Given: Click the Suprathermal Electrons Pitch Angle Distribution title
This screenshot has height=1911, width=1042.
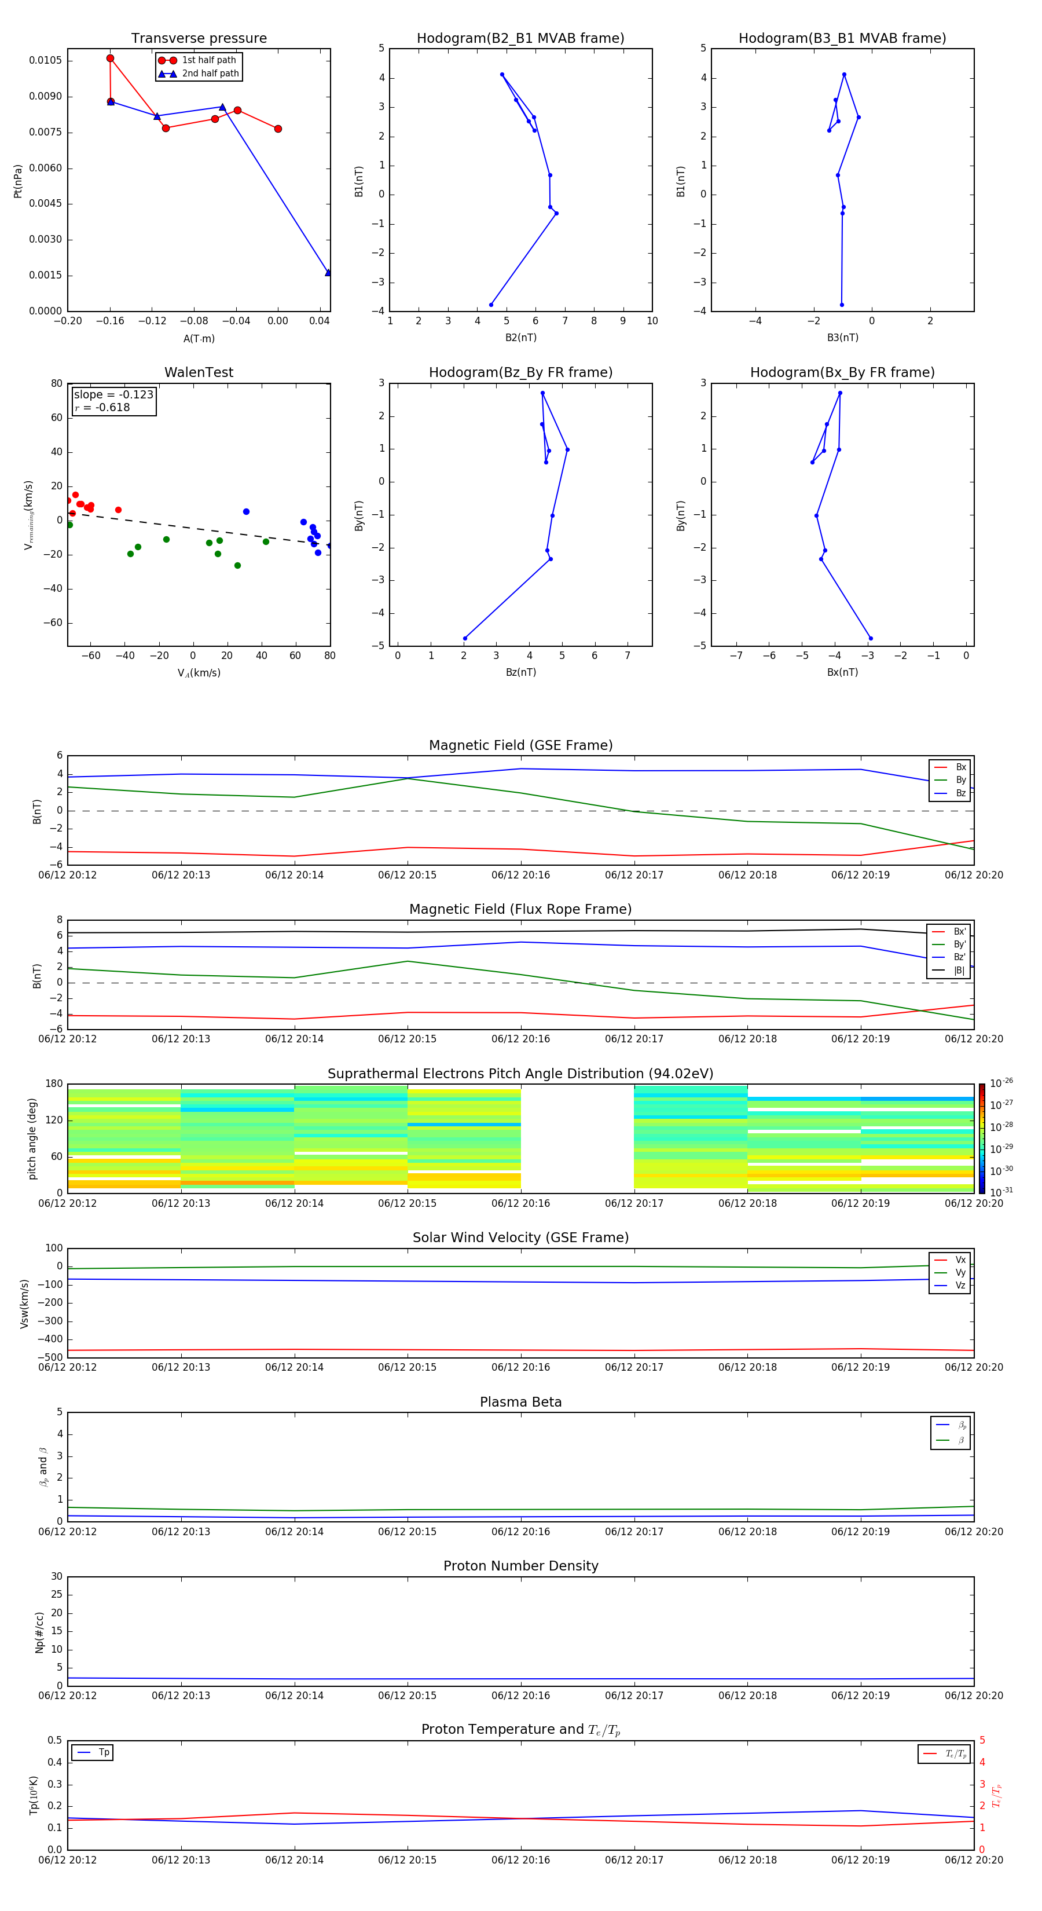Looking at the screenshot, I should 520,1074.
